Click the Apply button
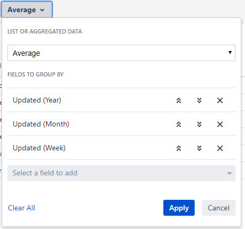 179,208
